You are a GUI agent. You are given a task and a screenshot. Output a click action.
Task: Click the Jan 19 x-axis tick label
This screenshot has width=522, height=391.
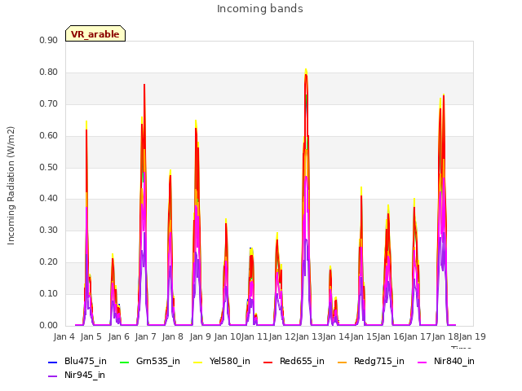[x=472, y=336]
